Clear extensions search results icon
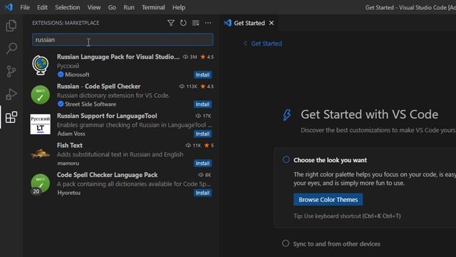 tap(196, 23)
